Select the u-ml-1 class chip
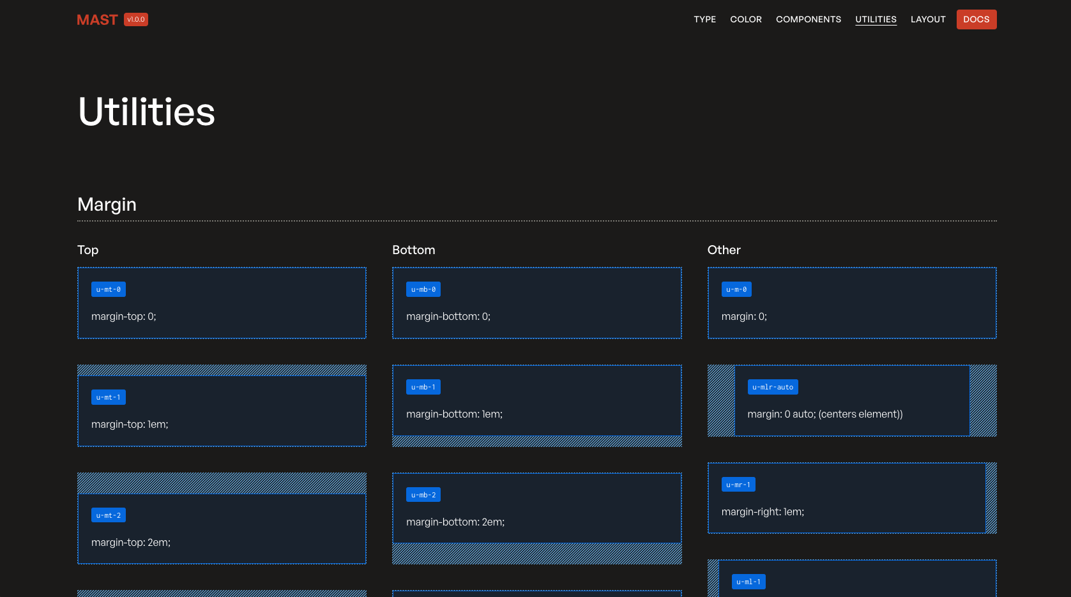Image resolution: width=1071 pixels, height=597 pixels. pyautogui.click(x=748, y=582)
